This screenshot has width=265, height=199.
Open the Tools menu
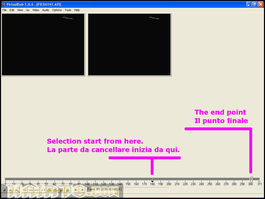(x=68, y=10)
